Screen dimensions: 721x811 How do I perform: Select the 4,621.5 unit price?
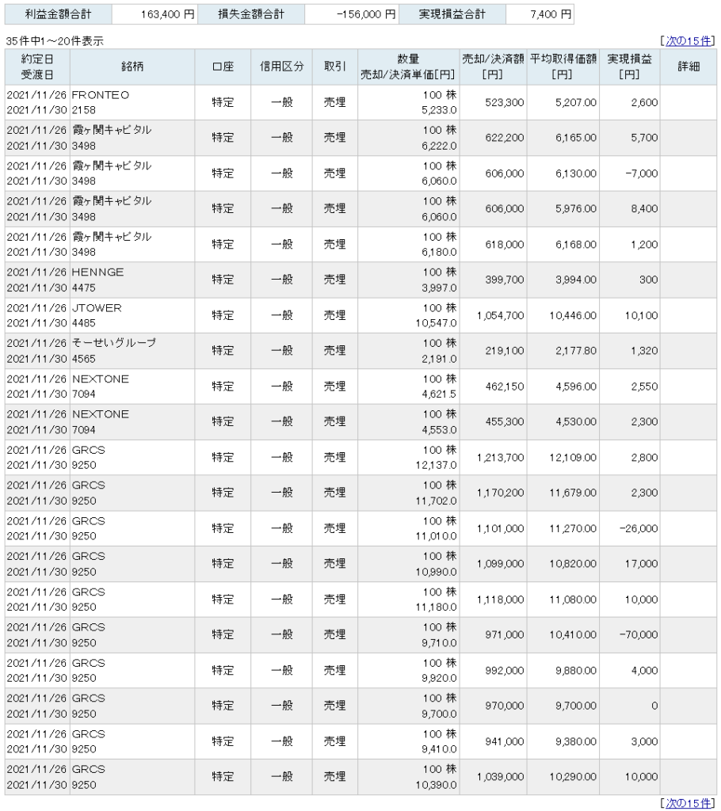(x=440, y=394)
